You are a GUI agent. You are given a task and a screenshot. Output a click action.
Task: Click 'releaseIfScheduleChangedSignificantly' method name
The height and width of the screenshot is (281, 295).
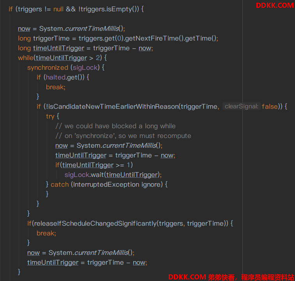pyautogui.click(x=95, y=223)
